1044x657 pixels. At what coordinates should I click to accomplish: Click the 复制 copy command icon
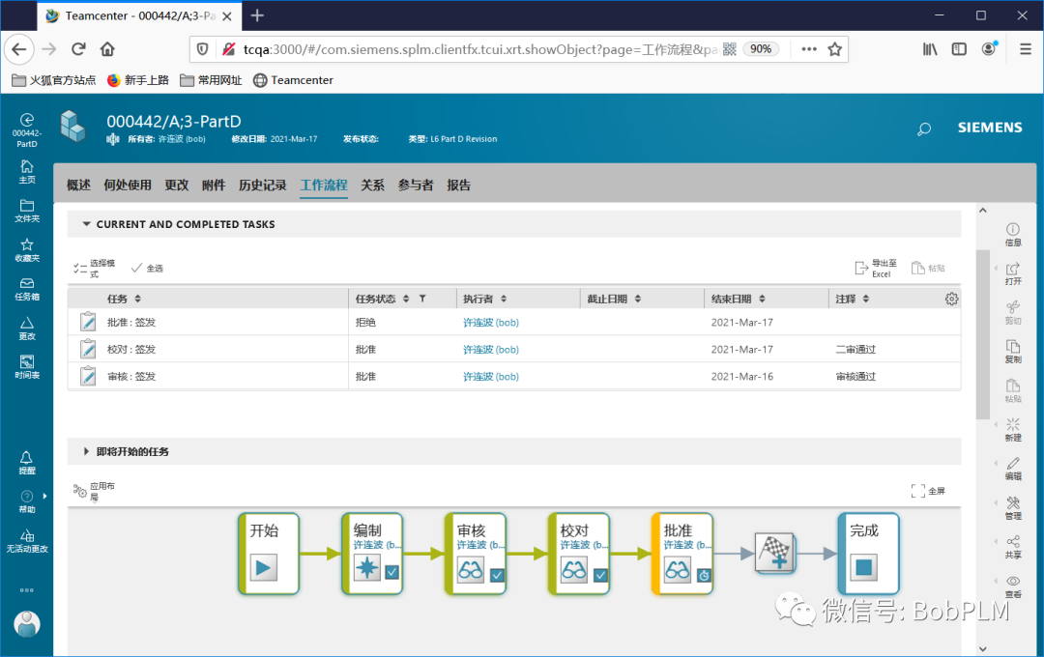coord(1013,352)
